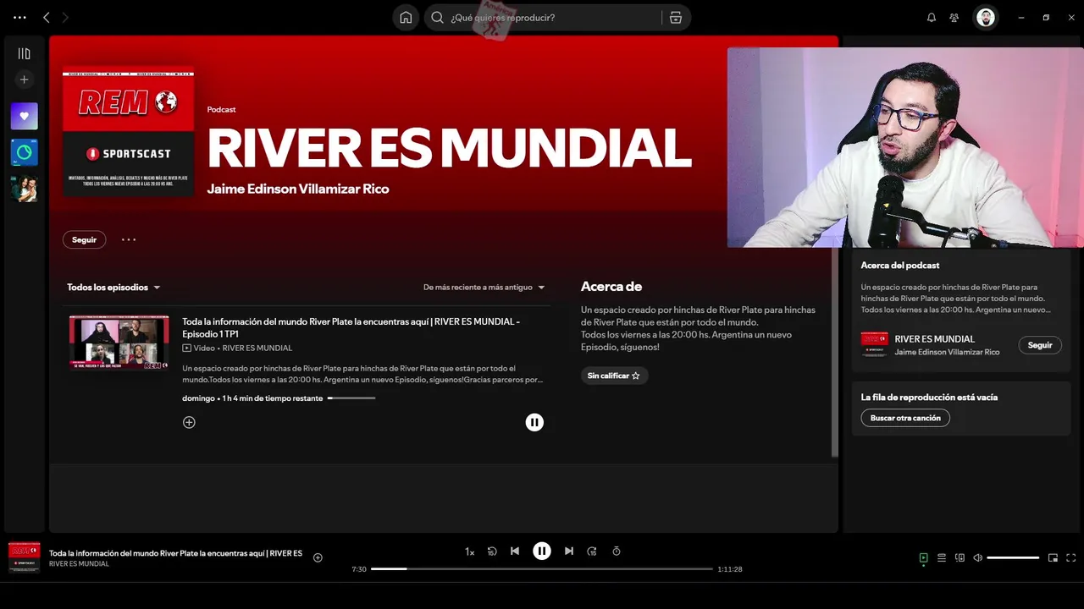Open Jaime Edinson Villamizar Rico in side panel
Image resolution: width=1084 pixels, height=609 pixels.
point(947,352)
